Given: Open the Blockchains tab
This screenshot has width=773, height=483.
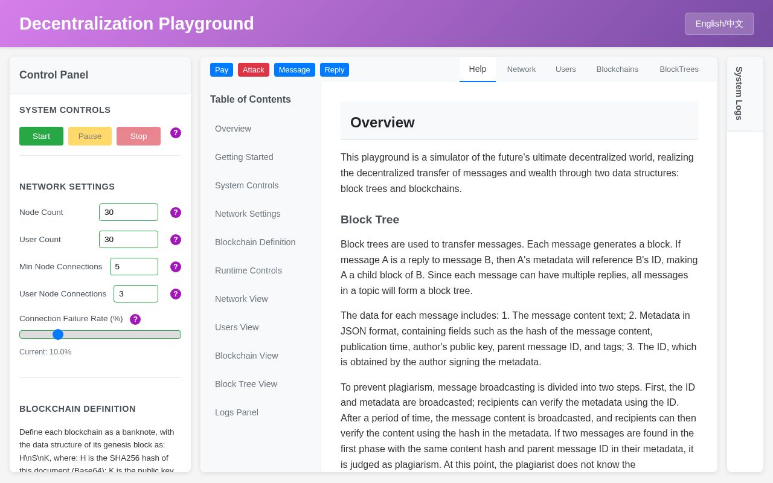Looking at the screenshot, I should pyautogui.click(x=617, y=69).
